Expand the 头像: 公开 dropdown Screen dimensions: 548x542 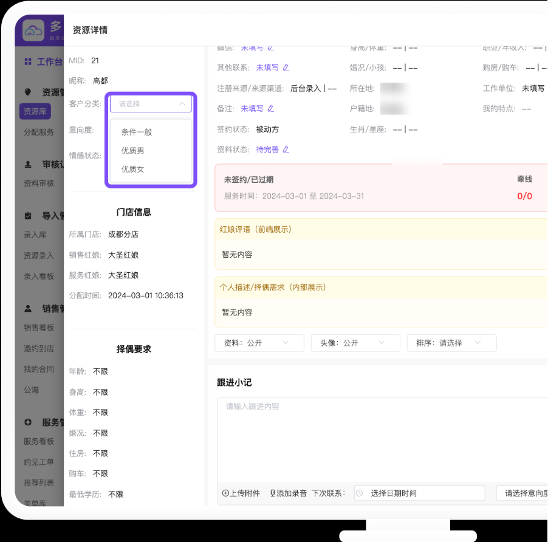pyautogui.click(x=355, y=343)
